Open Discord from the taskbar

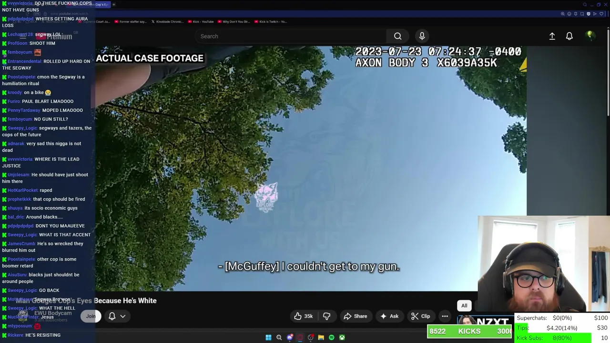point(289,337)
